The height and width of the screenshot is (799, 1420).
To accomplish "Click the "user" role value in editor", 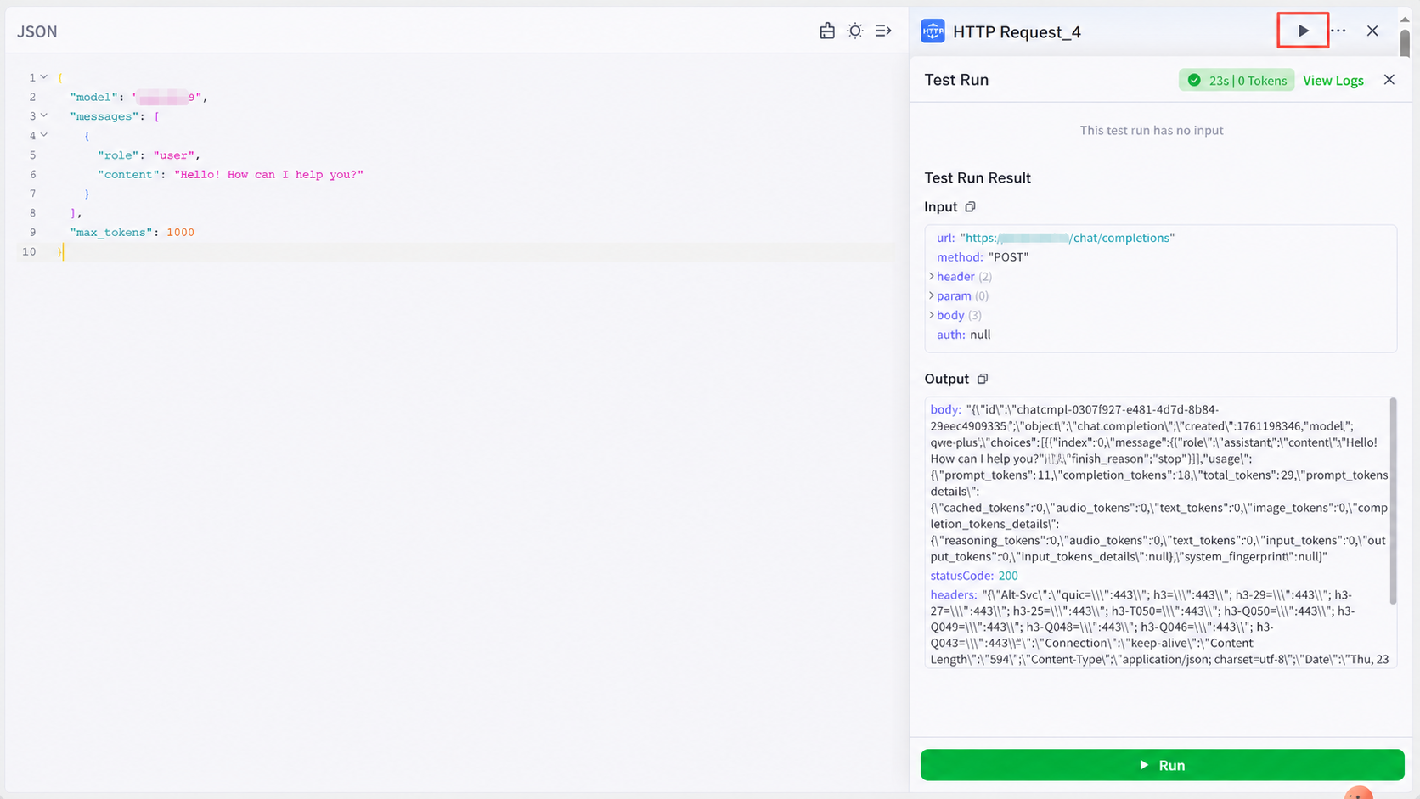I will point(173,155).
